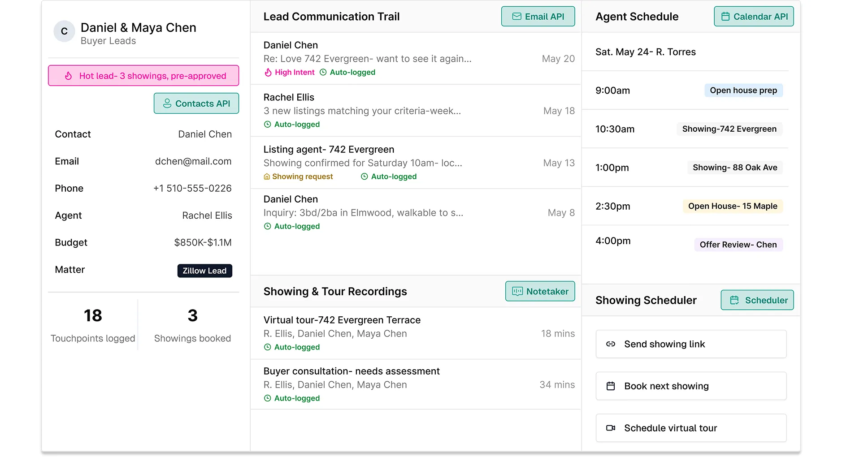Open Daniel Chen's Elmwood inquiry email
This screenshot has height=457, width=842.
click(416, 212)
